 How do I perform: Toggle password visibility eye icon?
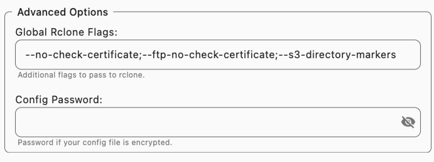tap(408, 122)
